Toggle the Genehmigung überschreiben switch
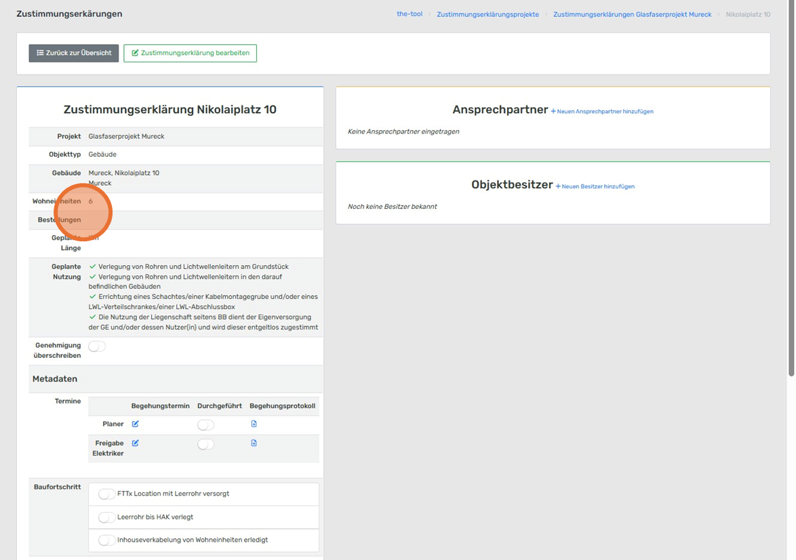Screen dimensions: 796x560 [97, 346]
